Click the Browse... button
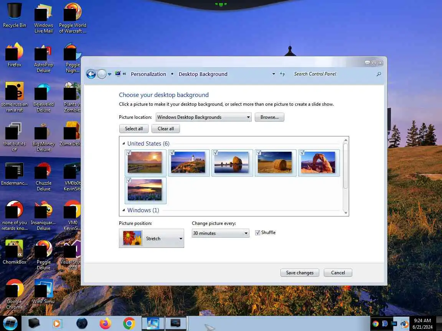442x331 pixels. coord(269,117)
